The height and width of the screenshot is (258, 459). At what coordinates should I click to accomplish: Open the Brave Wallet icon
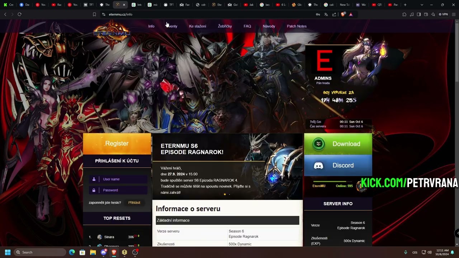426,14
